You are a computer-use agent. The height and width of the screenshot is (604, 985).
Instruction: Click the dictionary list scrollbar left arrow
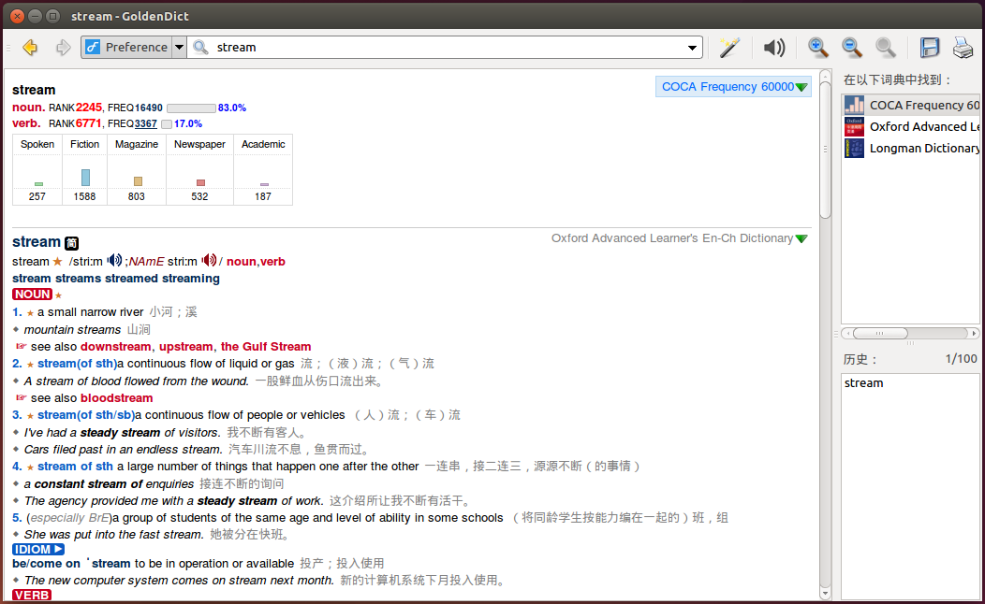pos(847,333)
